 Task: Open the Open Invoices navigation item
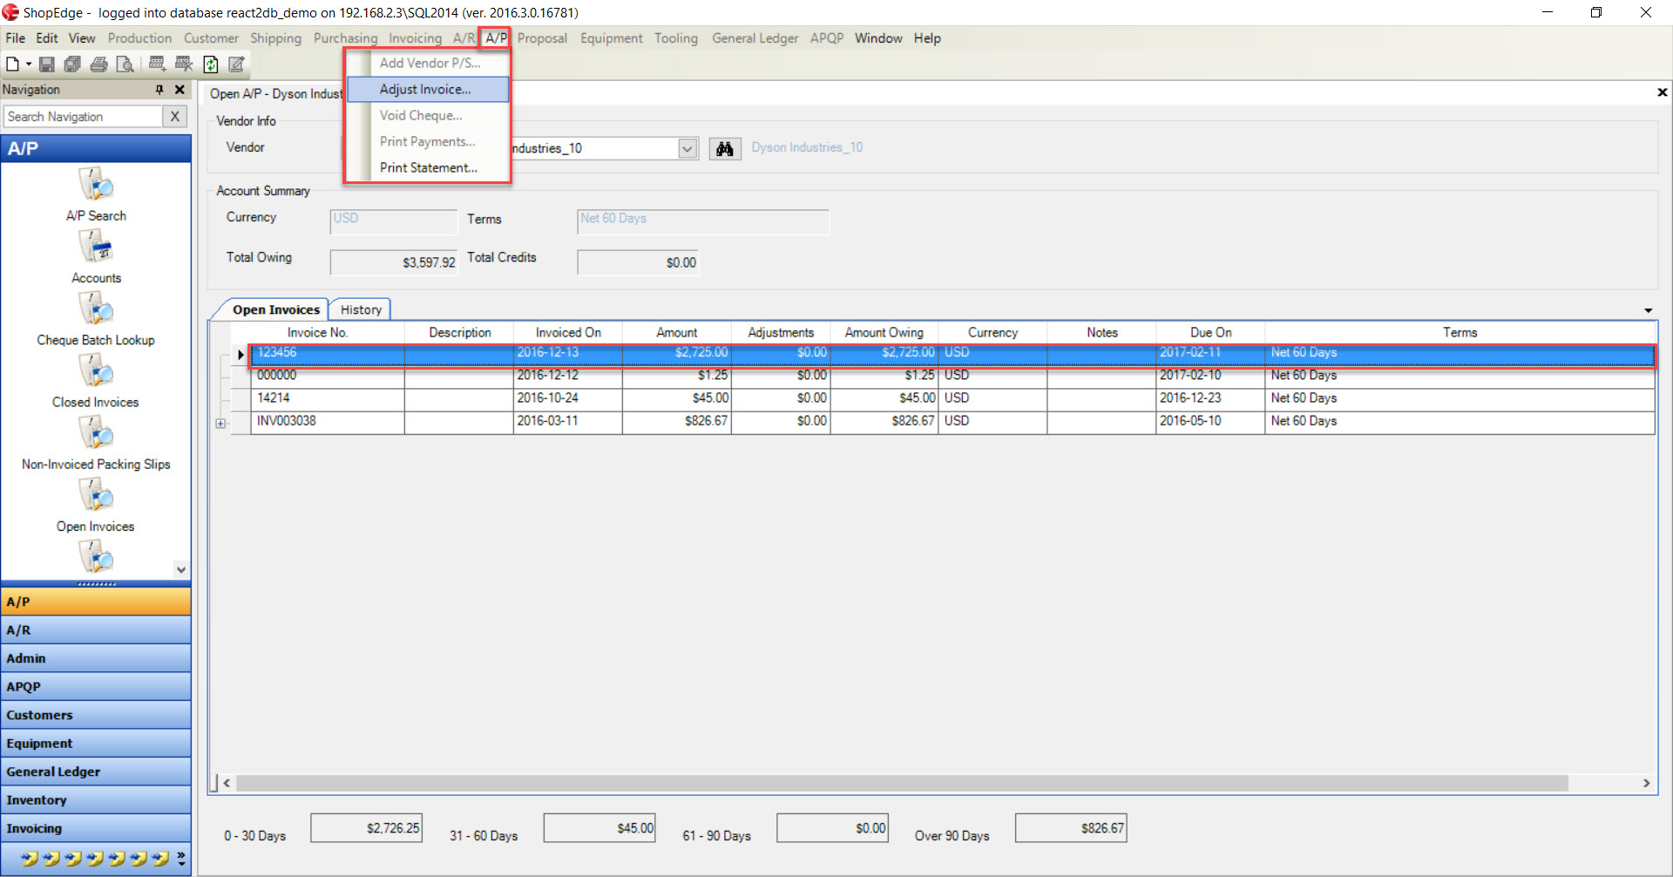(96, 506)
